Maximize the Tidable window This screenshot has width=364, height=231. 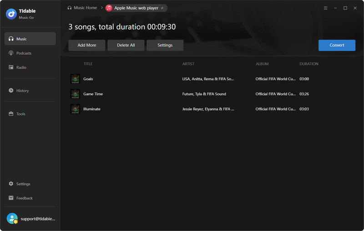coord(345,8)
